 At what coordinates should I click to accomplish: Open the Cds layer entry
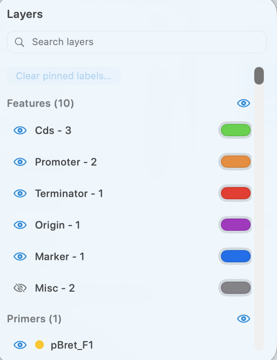click(x=53, y=130)
